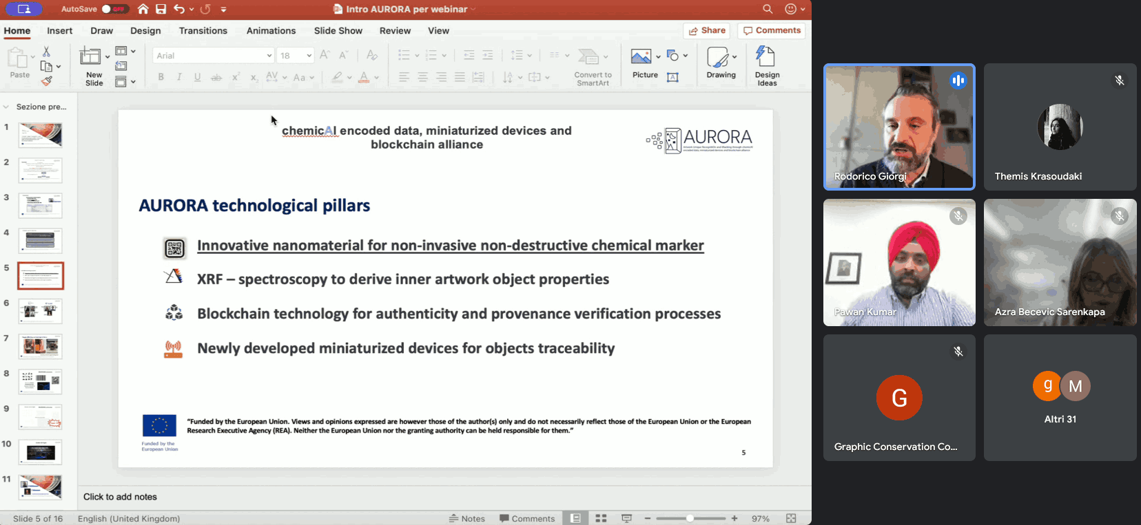Collapse the Sezione pre... section
Viewport: 1141px width, 525px height.
pyautogui.click(x=6, y=107)
